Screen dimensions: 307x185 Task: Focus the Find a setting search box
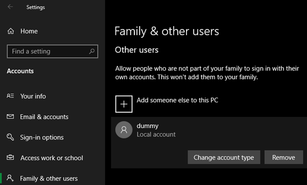point(53,51)
